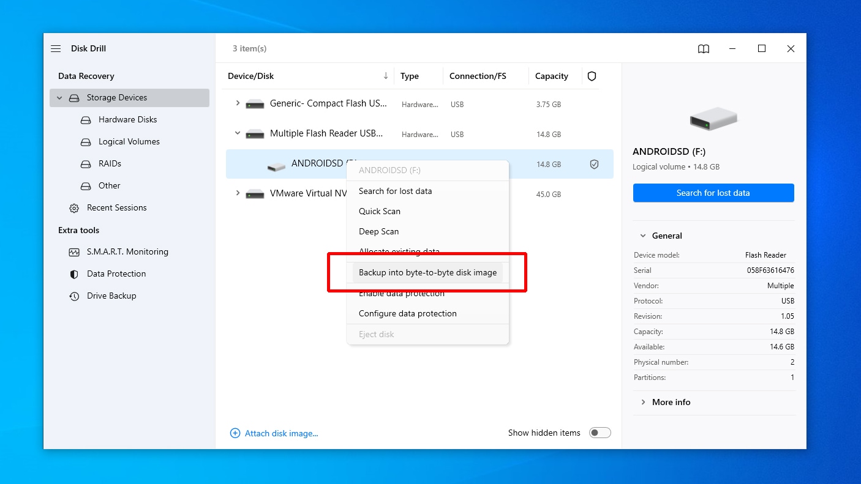Screen dimensions: 861x484
Task: Click the Hardware Disks icon
Action: point(86,120)
